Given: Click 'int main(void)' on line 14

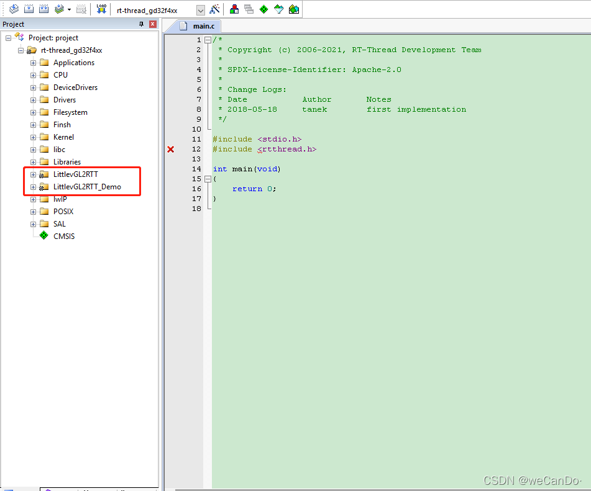Looking at the screenshot, I should pyautogui.click(x=247, y=169).
